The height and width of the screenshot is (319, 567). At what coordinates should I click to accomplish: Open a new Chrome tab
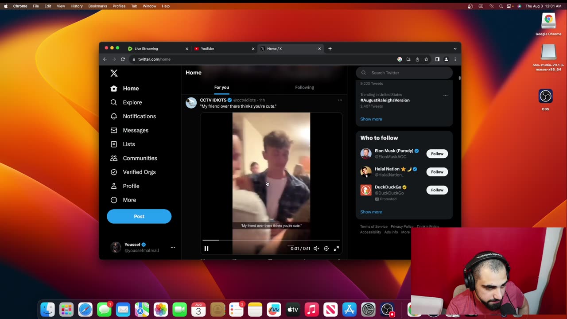pos(330,49)
